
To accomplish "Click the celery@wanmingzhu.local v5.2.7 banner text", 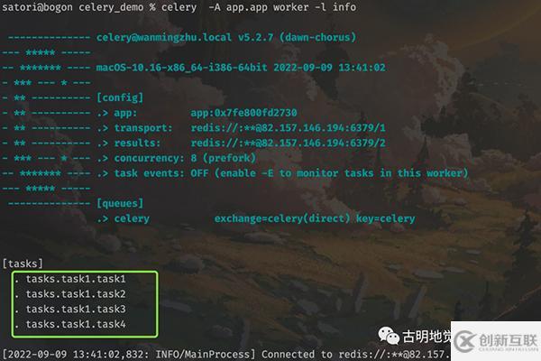I will (x=226, y=37).
